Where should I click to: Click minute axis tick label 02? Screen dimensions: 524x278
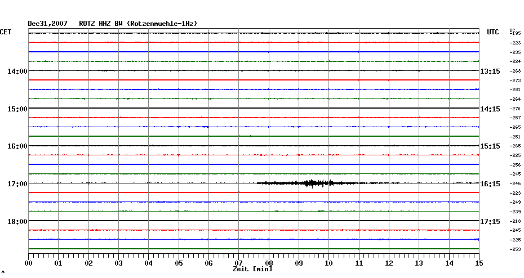88,263
